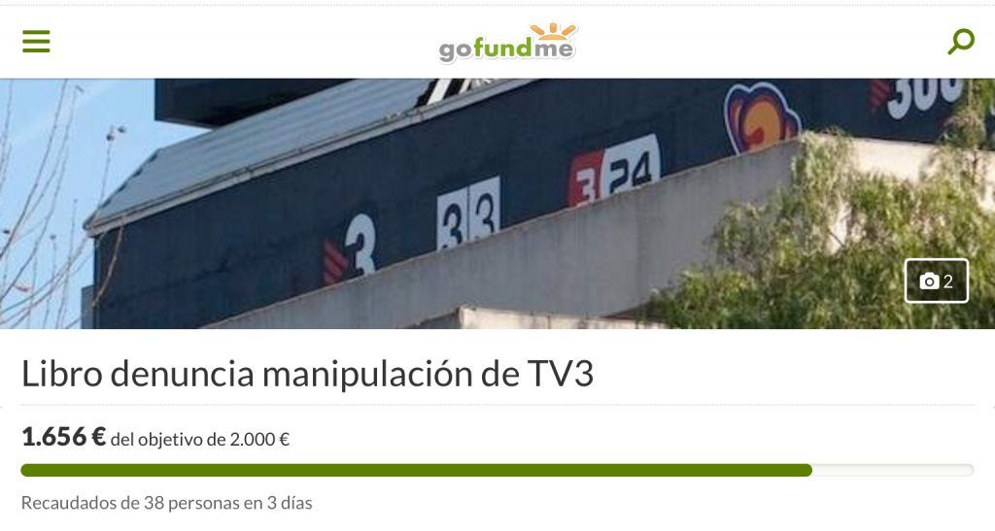Screen dimensions: 995x531
Task: Open the 2-photo gallery button
Action: pos(936,281)
